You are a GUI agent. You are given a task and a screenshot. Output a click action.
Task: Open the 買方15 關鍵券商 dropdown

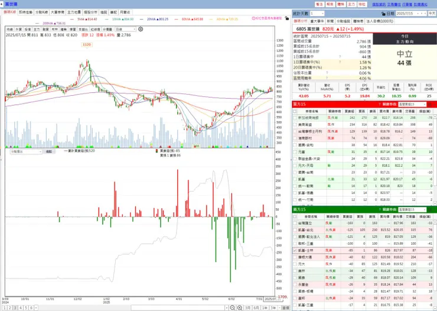412,104
